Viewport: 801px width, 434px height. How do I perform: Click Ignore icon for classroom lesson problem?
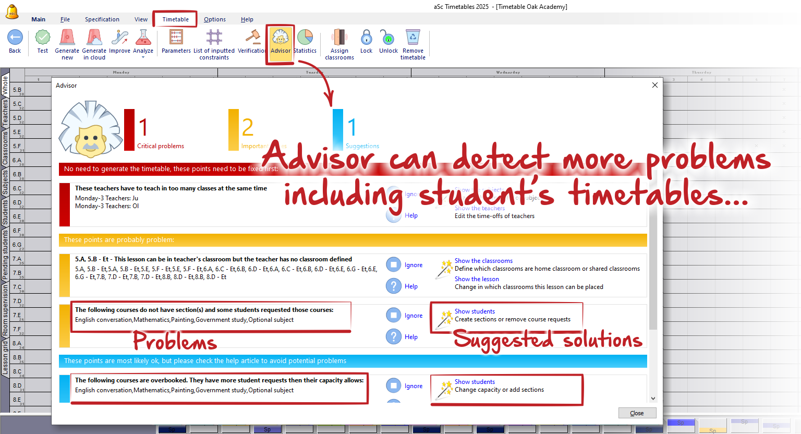tap(394, 265)
